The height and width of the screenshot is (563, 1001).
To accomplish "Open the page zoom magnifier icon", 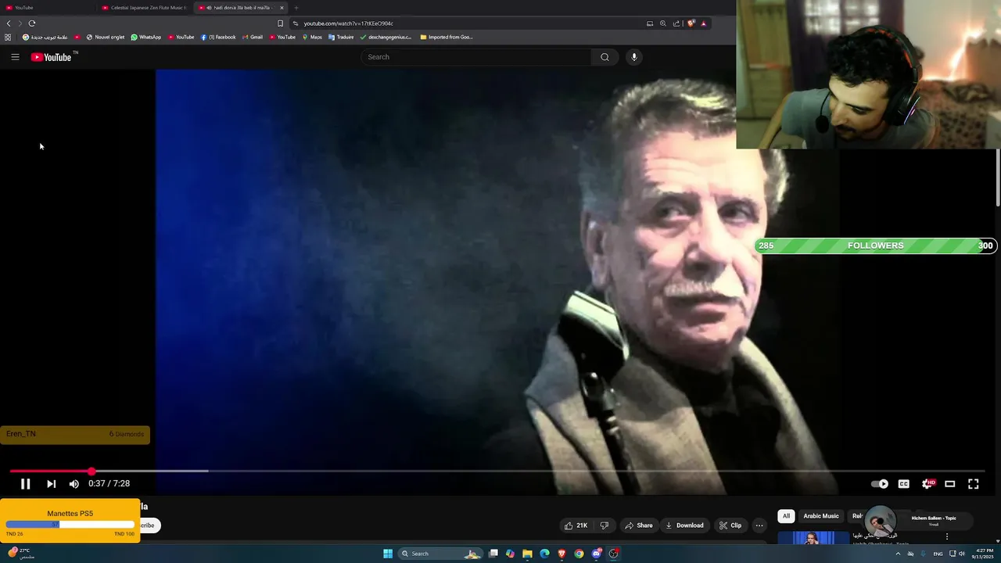I will [x=663, y=23].
